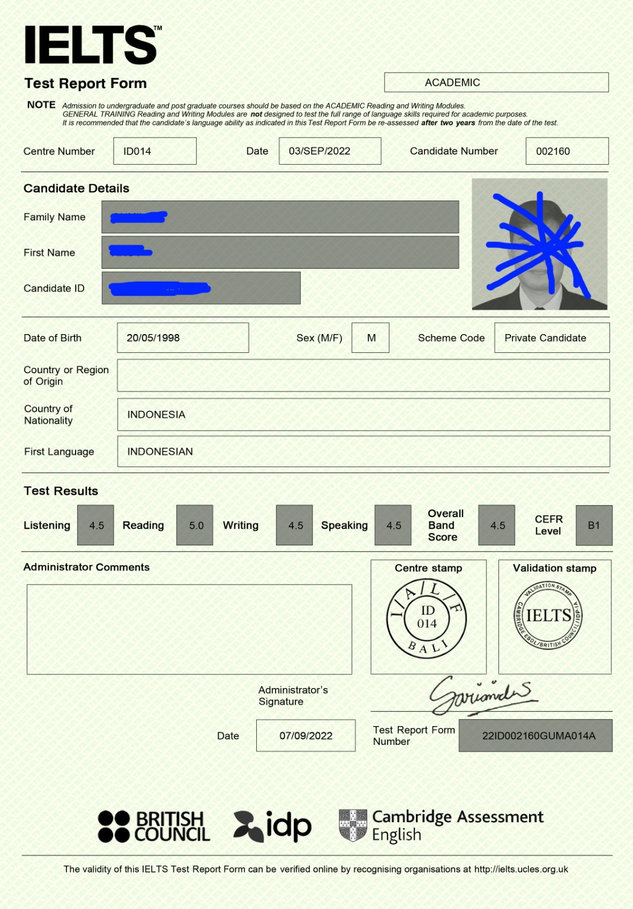Click the empty Administrator Comments box
Screen dimensions: 633x909
[x=189, y=629]
